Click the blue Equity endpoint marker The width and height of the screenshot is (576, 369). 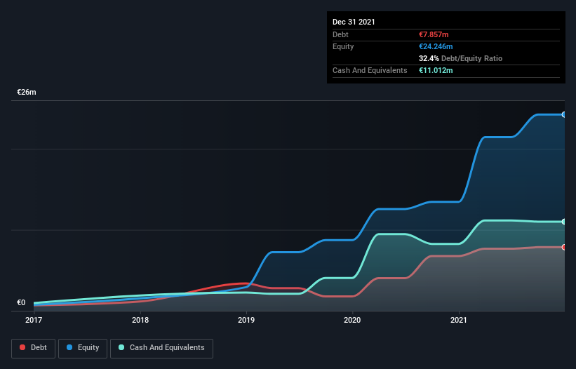[x=564, y=114]
